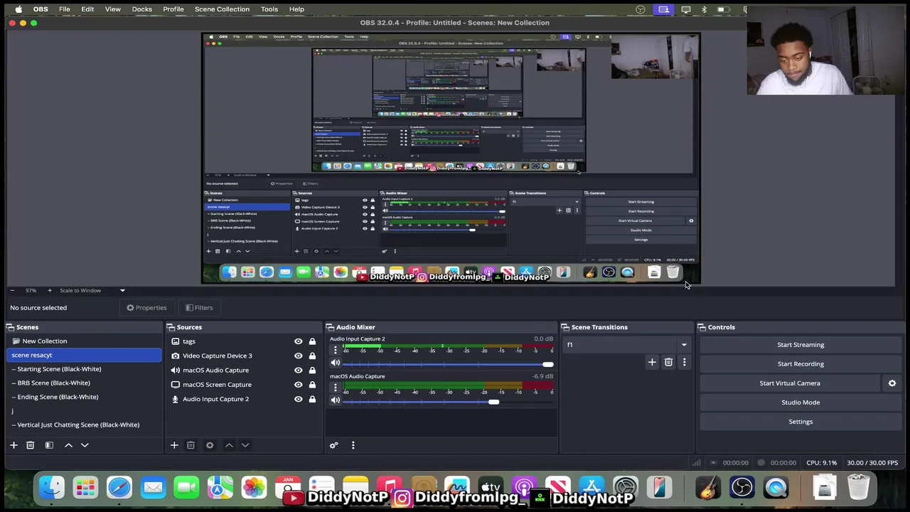The image size is (910, 512).
Task: Open options for Audio Input Capture 2 mixer
Action: 336,350
